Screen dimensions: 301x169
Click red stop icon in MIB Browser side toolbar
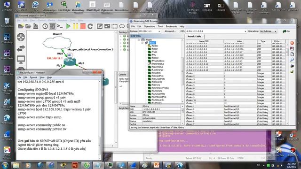[292, 43]
